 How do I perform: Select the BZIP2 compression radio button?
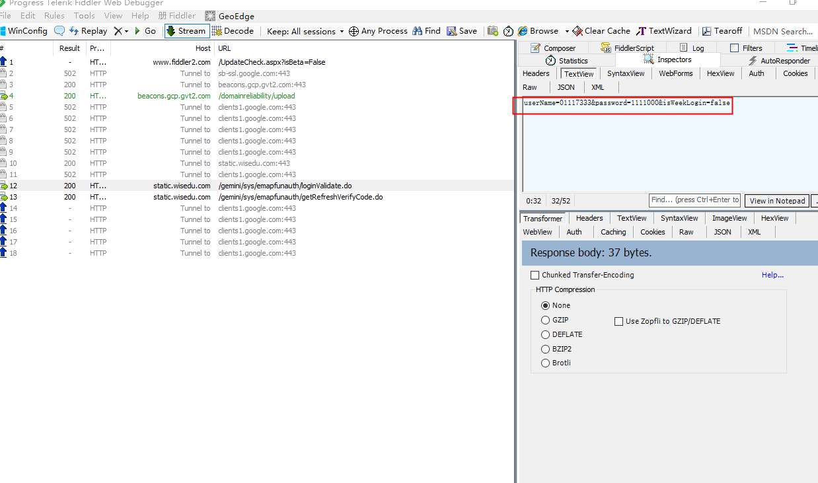pos(545,349)
